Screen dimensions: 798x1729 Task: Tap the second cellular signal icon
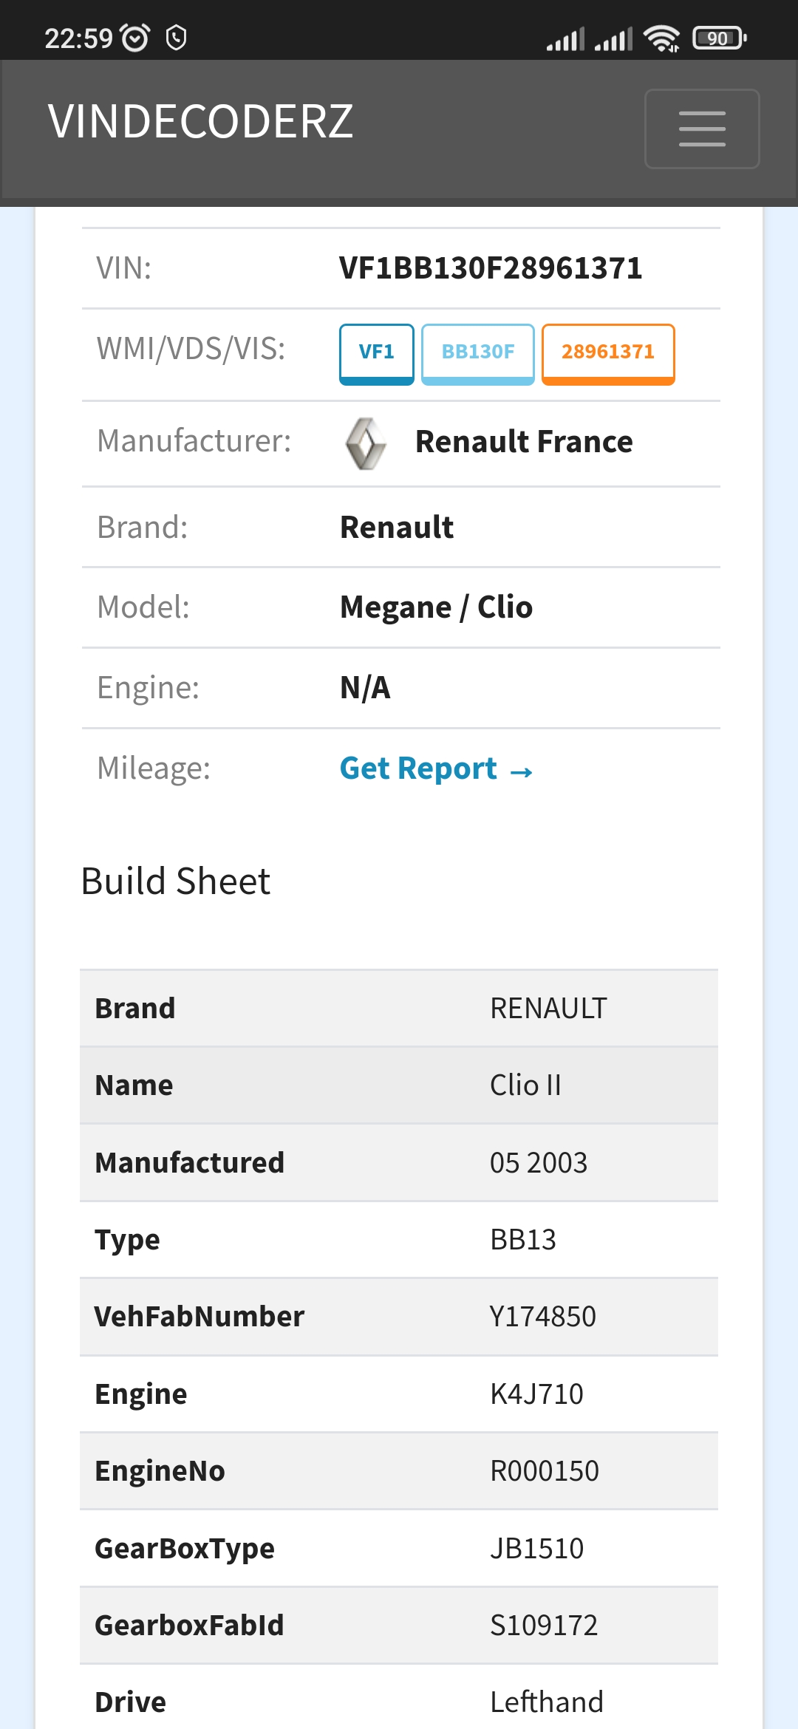click(613, 38)
